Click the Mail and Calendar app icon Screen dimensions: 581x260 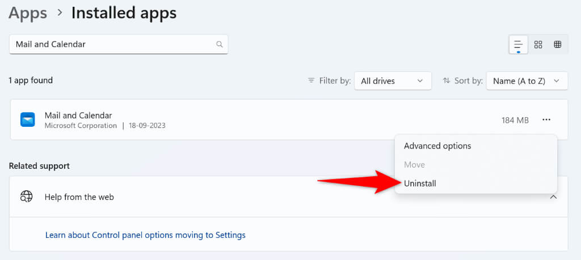coord(28,120)
